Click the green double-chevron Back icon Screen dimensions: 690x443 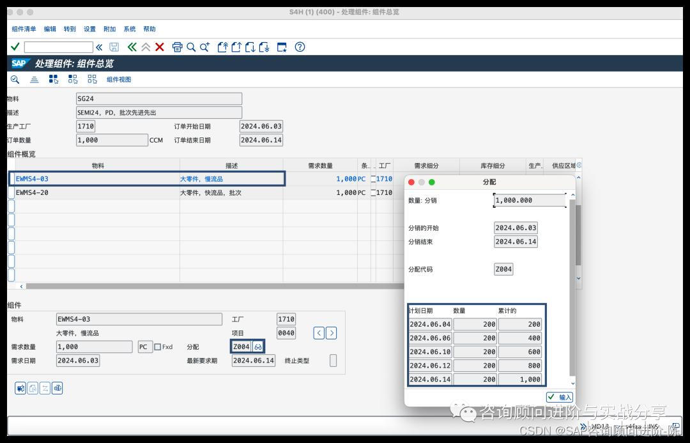(132, 47)
